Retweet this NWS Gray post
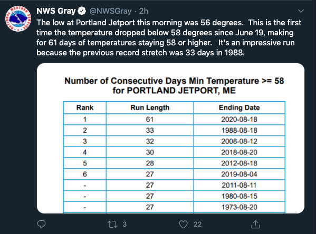Screen dimensions: 316x234 pos(112,224)
